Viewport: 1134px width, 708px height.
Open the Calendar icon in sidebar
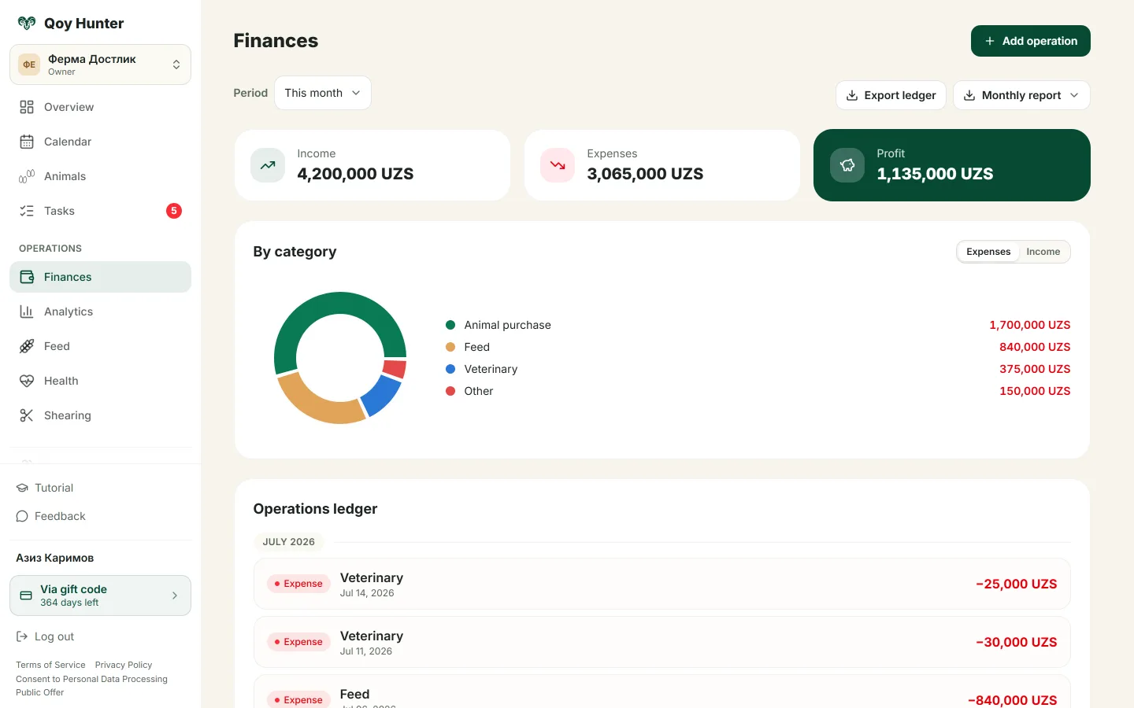point(27,142)
